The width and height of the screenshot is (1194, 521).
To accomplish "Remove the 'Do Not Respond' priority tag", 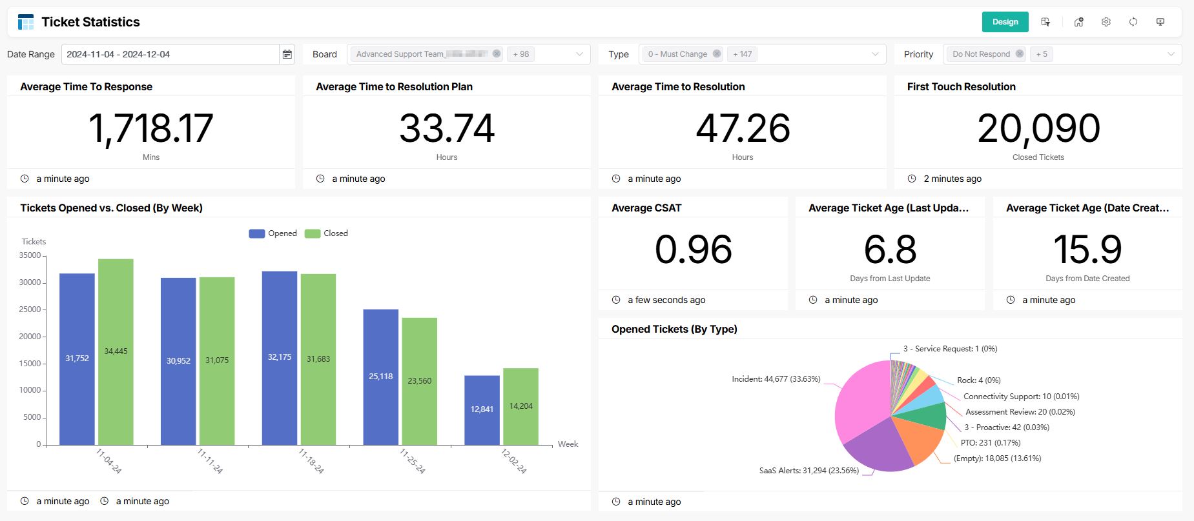I will [x=1020, y=54].
